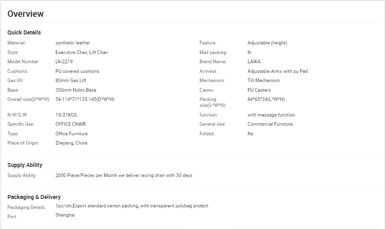The height and width of the screenshot is (229, 385).
Task: Select the 2000 Piece/Pieces per Month text
Action: [86, 175]
